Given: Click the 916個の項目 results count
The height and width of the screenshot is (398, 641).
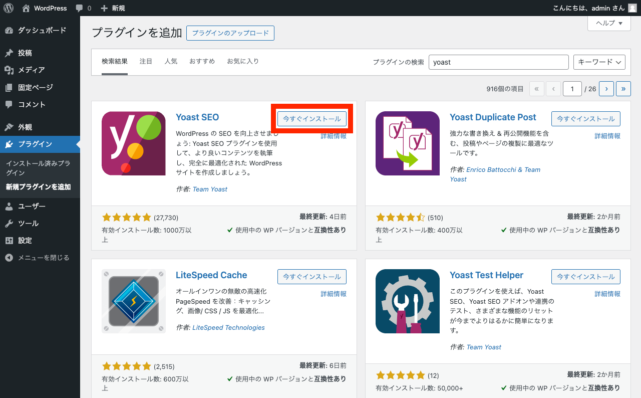Looking at the screenshot, I should click(505, 89).
